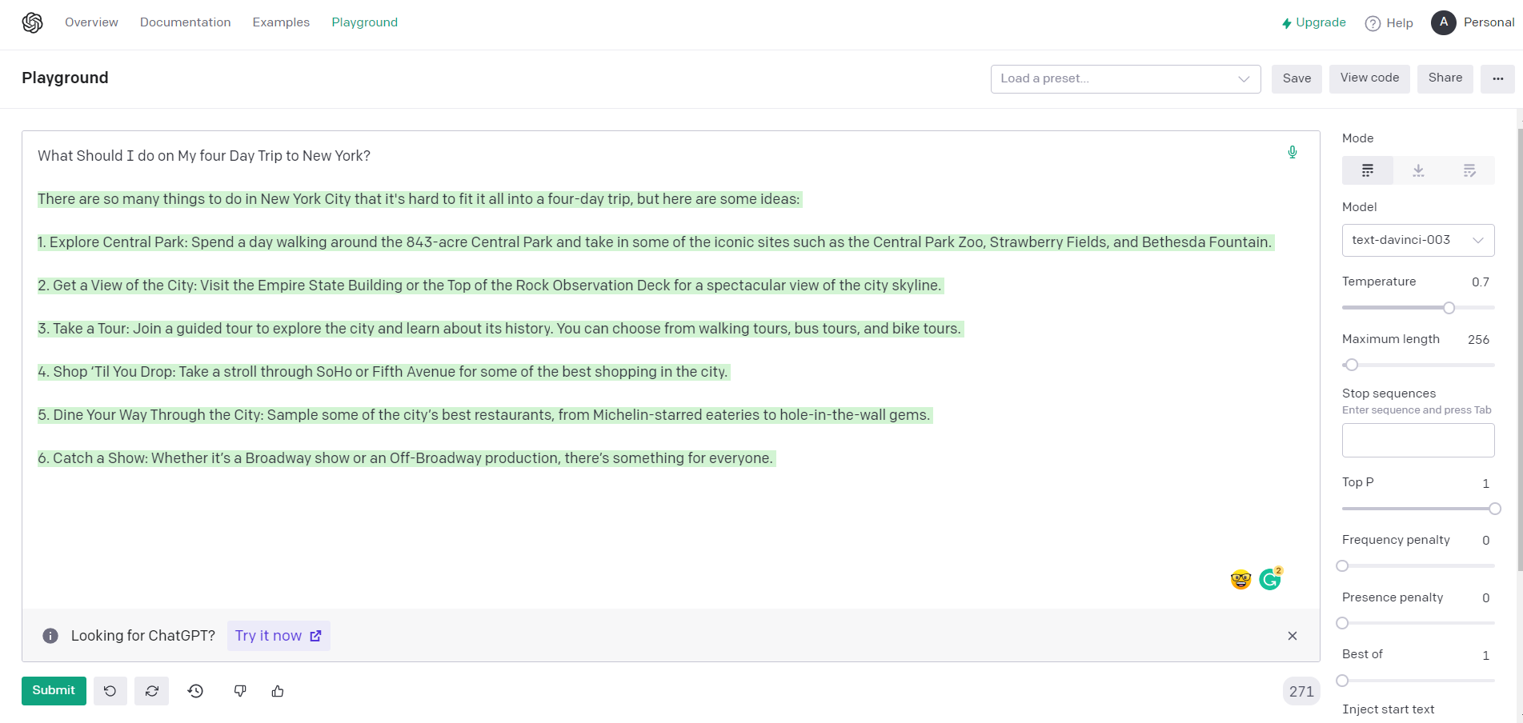Click the regenerate completion icon

coord(152,691)
